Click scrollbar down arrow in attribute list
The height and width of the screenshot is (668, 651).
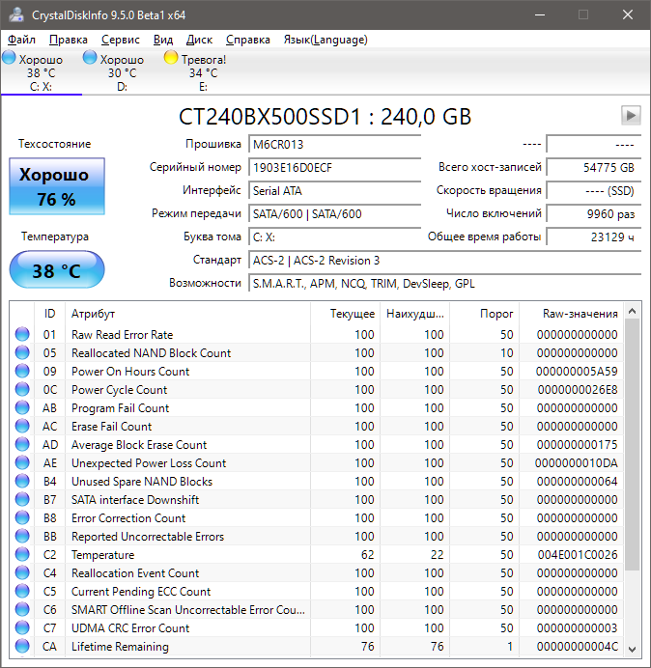tap(633, 650)
